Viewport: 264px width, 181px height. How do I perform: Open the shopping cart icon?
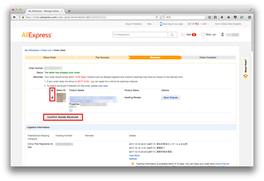pyautogui.click(x=183, y=35)
